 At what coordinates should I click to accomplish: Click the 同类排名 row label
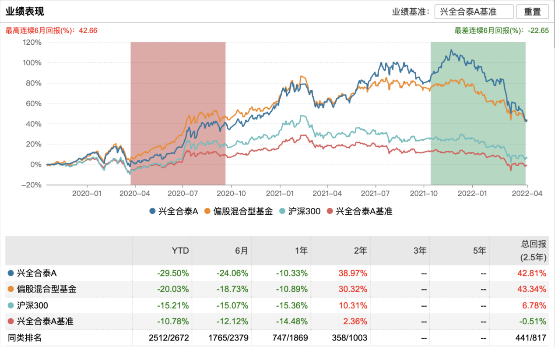25,338
